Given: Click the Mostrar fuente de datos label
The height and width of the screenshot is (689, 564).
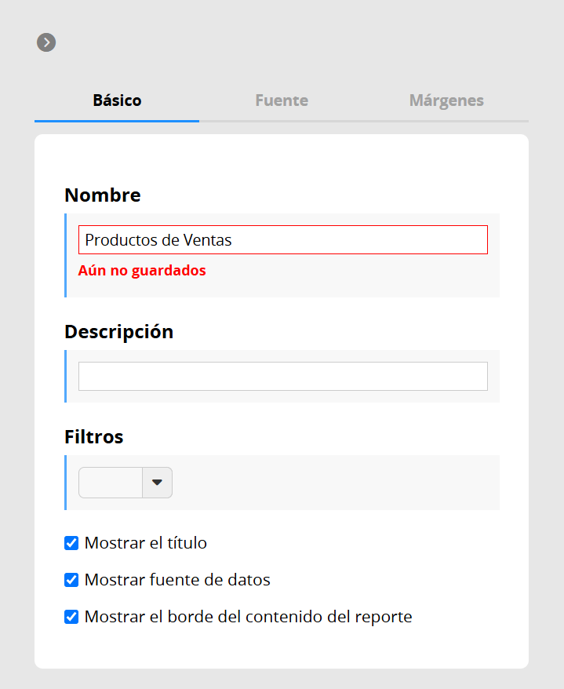Looking at the screenshot, I should pyautogui.click(x=177, y=580).
